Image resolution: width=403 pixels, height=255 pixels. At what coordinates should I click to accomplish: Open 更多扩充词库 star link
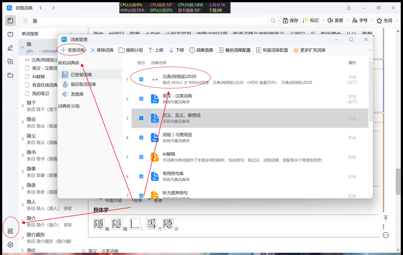pyautogui.click(x=309, y=50)
